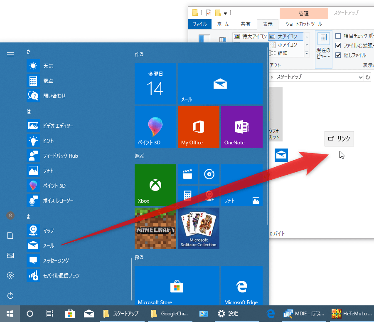
Task: Switch to the 共有 ribbon tab
Action: click(x=245, y=24)
